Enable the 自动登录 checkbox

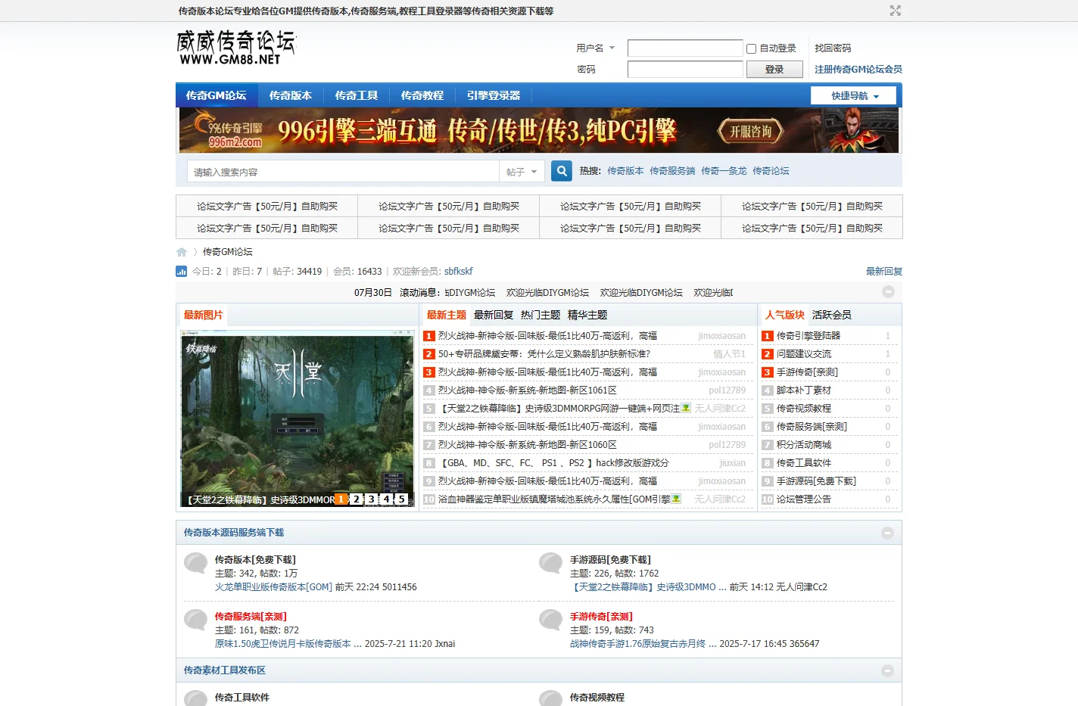click(752, 48)
